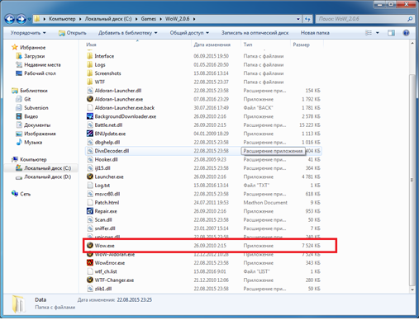This screenshot has height=320, width=419.
Task: Expand the Добавить в библиотеку dropdown
Action: (x=128, y=33)
